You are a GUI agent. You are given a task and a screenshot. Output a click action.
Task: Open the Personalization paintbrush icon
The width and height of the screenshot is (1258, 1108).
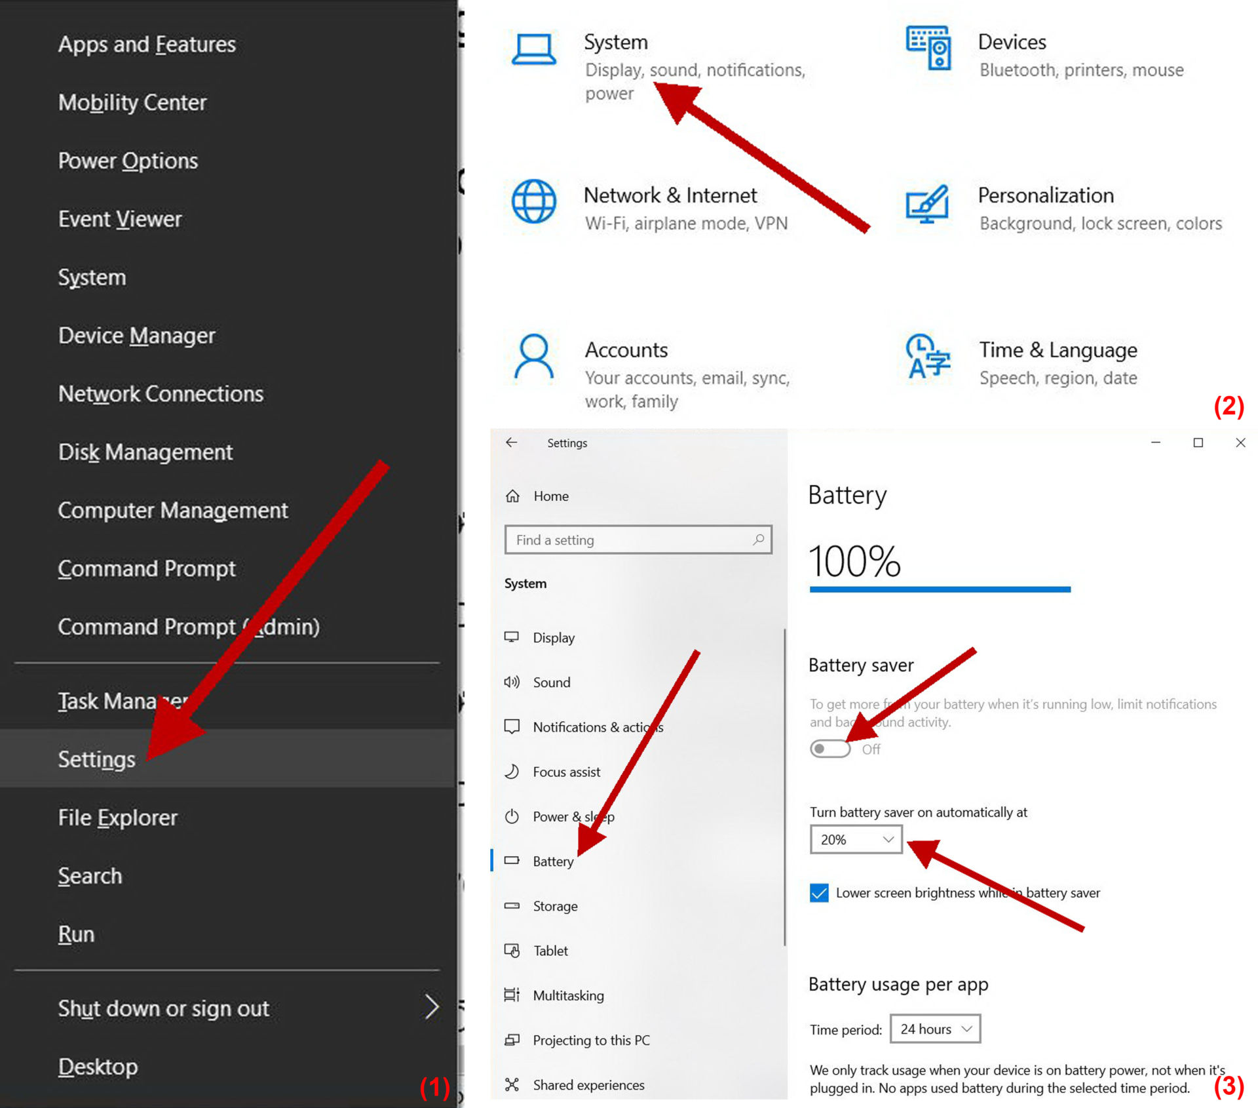[927, 204]
